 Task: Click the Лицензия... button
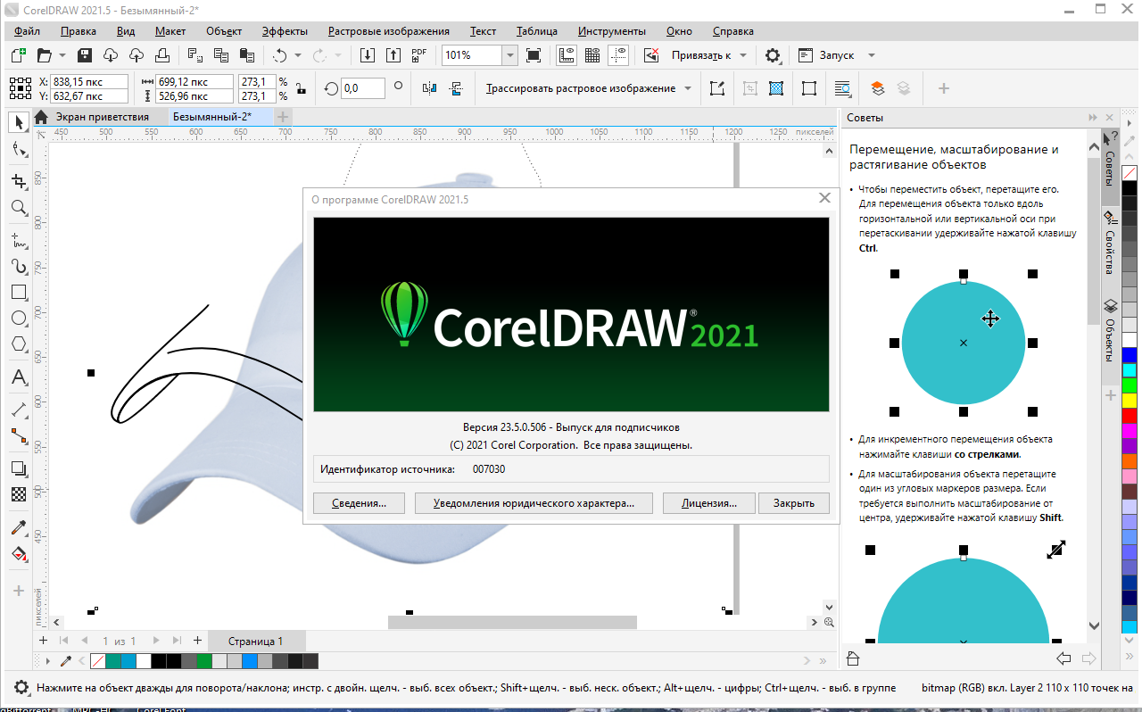click(x=709, y=503)
